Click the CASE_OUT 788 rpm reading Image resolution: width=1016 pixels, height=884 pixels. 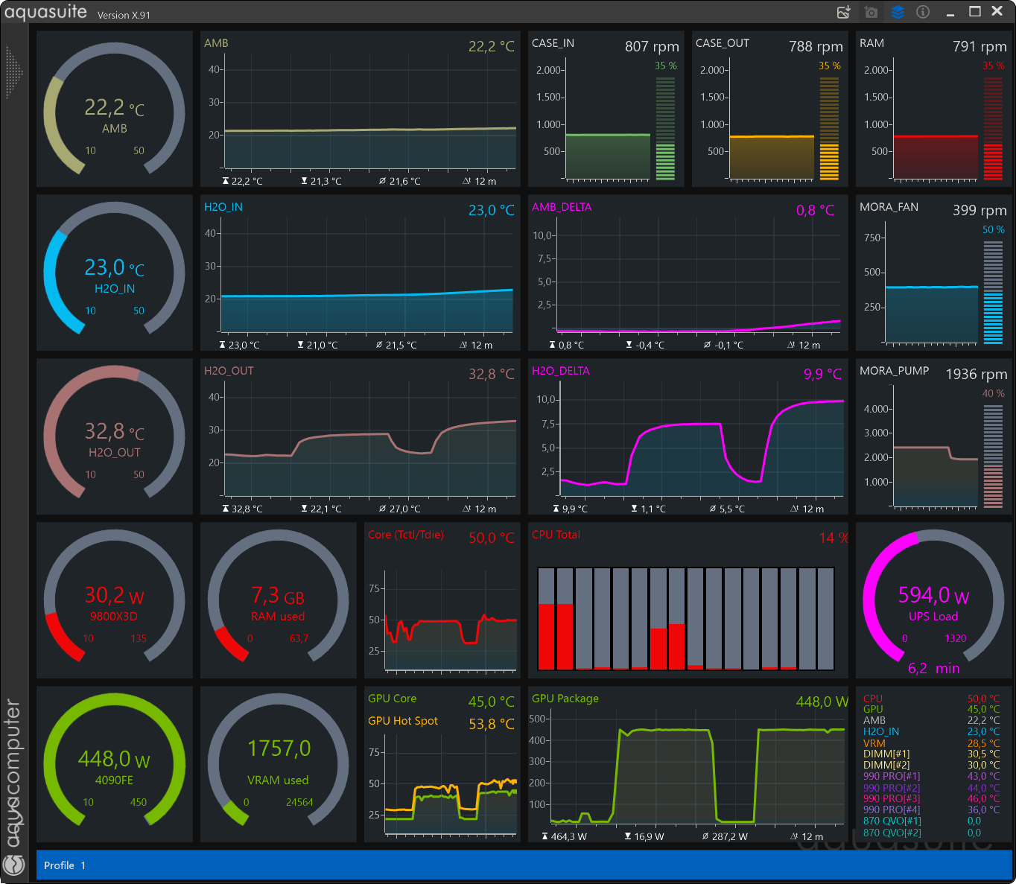tap(816, 46)
